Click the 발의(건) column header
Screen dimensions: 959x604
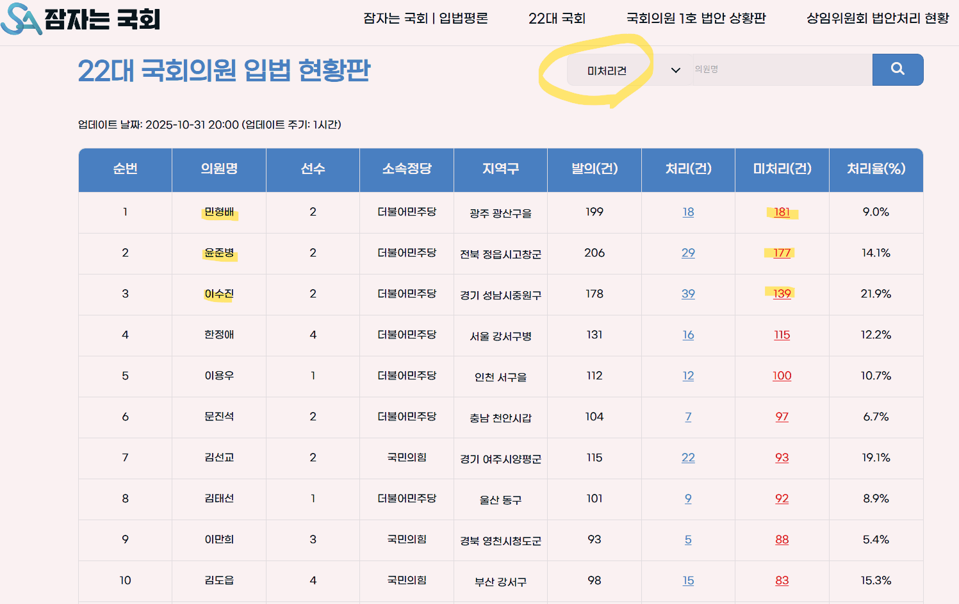coord(594,169)
